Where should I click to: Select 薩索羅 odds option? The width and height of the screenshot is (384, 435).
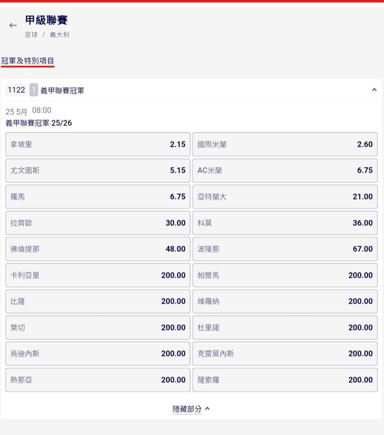click(285, 380)
